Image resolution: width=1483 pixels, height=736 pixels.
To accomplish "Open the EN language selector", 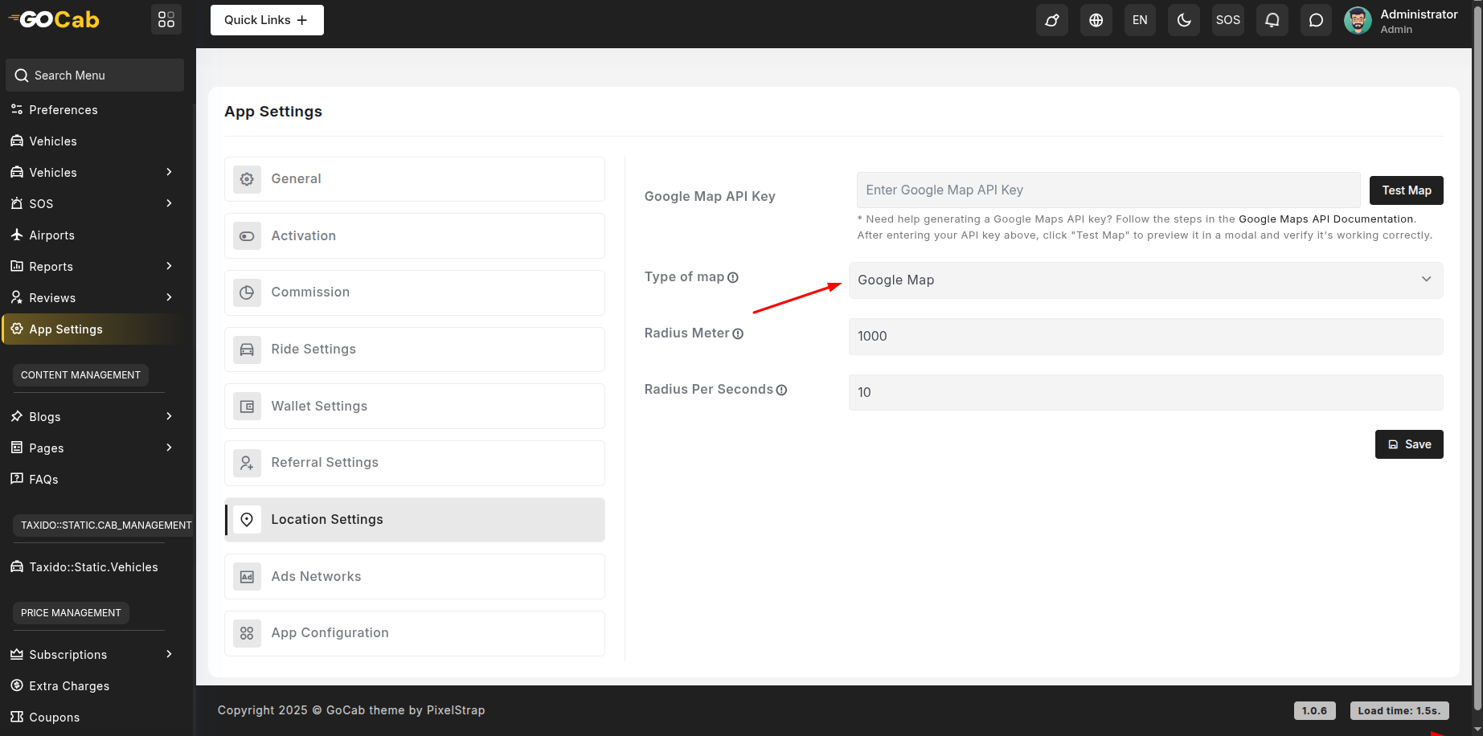I will click(x=1140, y=20).
